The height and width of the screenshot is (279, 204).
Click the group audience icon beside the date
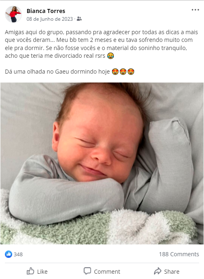point(79,19)
